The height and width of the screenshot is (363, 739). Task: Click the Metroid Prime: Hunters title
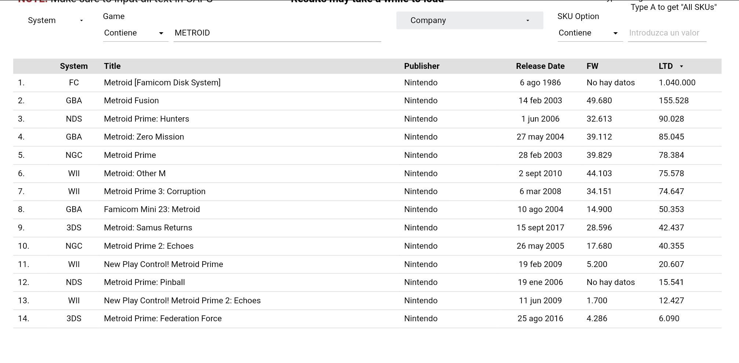pyautogui.click(x=146, y=119)
